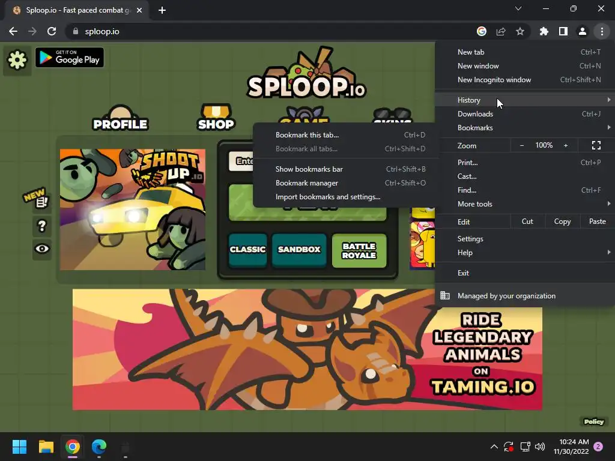Open the NEW changelog news icon
This screenshot has height=461, width=615.
(37, 198)
